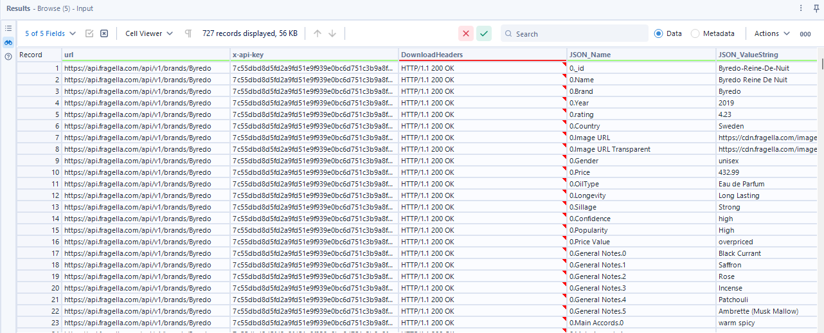Viewport: 824px width, 333px height.
Task: Click the Incense value cell
Action: (x=767, y=288)
